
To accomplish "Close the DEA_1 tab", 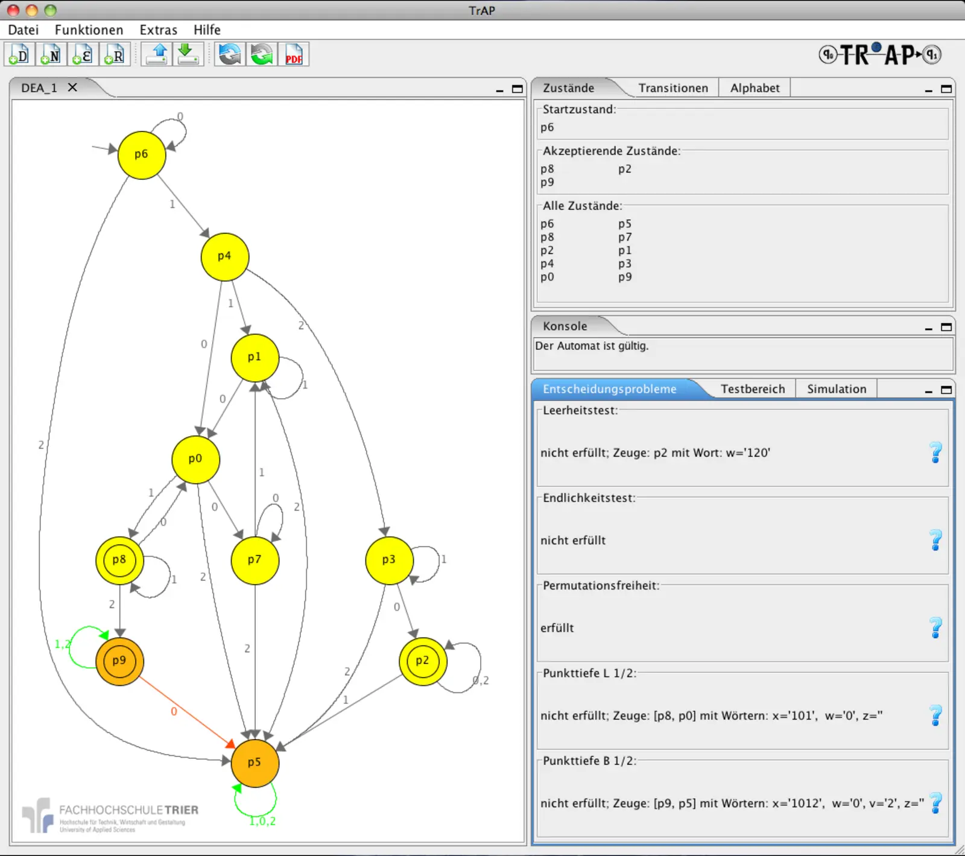I will point(72,87).
